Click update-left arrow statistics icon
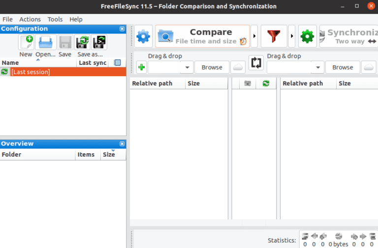 click(x=314, y=236)
